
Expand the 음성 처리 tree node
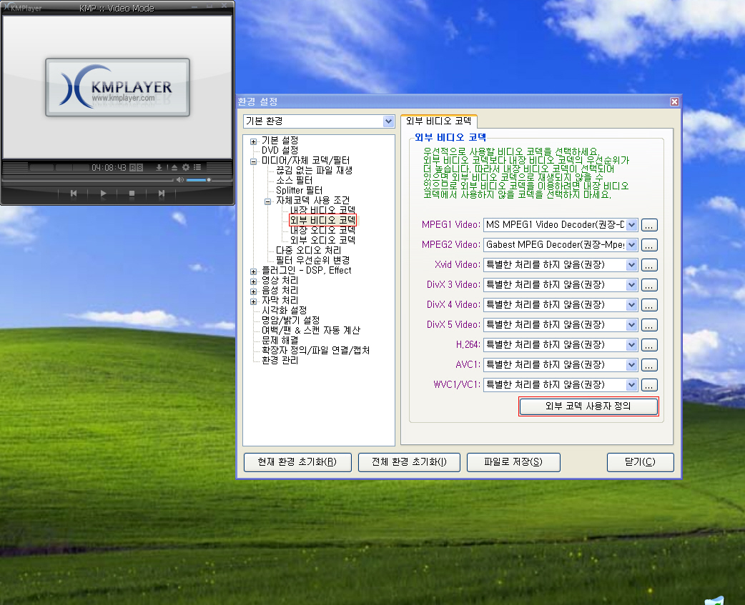253,291
